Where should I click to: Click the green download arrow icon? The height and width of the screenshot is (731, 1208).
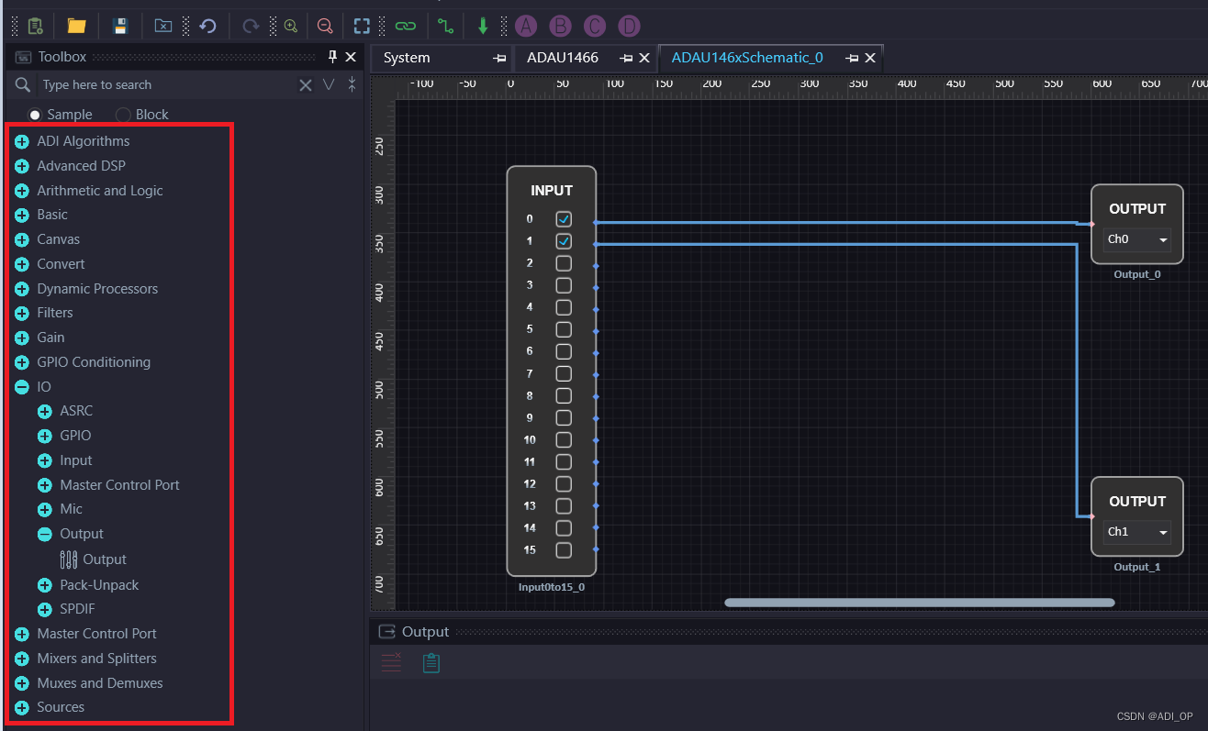click(x=483, y=26)
